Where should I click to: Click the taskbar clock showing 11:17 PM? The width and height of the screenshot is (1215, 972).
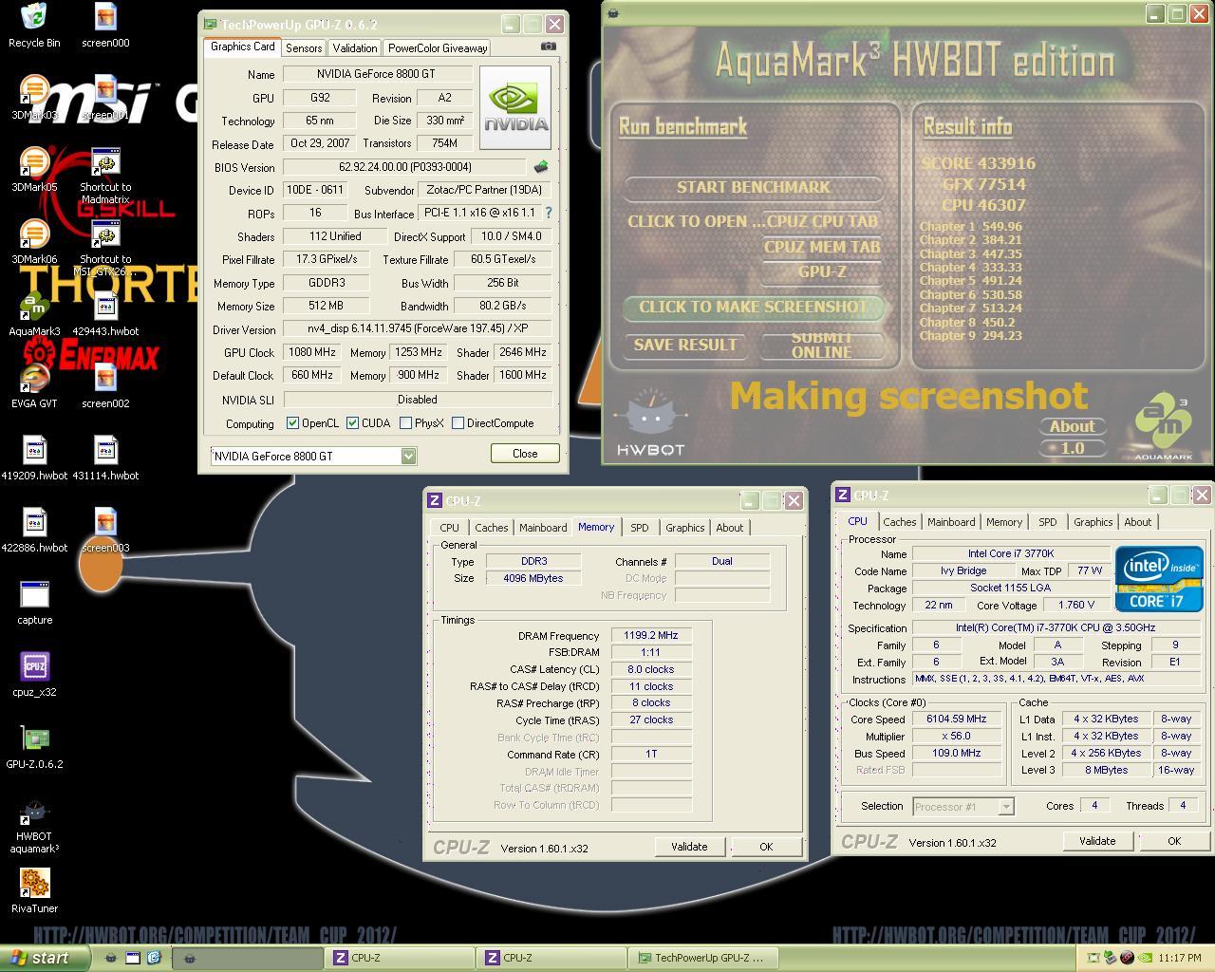pos(1180,958)
